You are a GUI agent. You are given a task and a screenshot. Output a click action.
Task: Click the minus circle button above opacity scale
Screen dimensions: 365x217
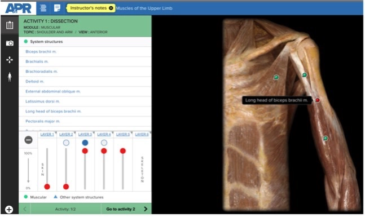click(28, 140)
